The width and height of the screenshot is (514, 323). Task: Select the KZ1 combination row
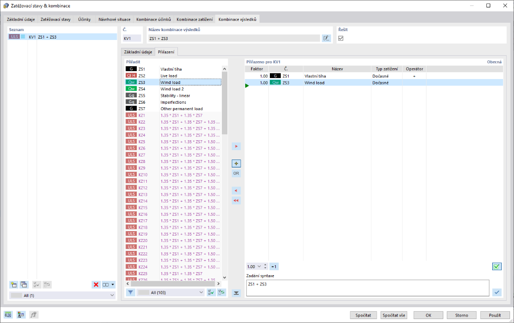pyautogui.click(x=173, y=115)
